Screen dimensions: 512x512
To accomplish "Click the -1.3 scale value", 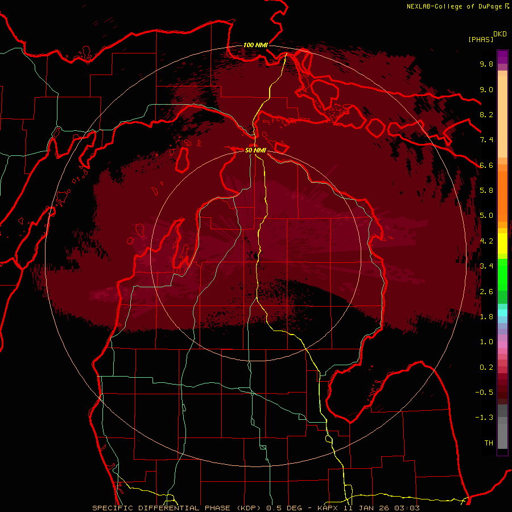I will click(x=484, y=418).
